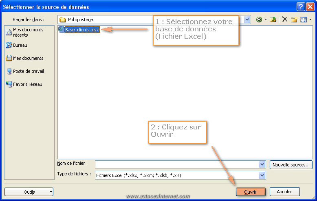Open the Nouvelle source dialog
The width and height of the screenshot is (317, 201).
[291, 165]
